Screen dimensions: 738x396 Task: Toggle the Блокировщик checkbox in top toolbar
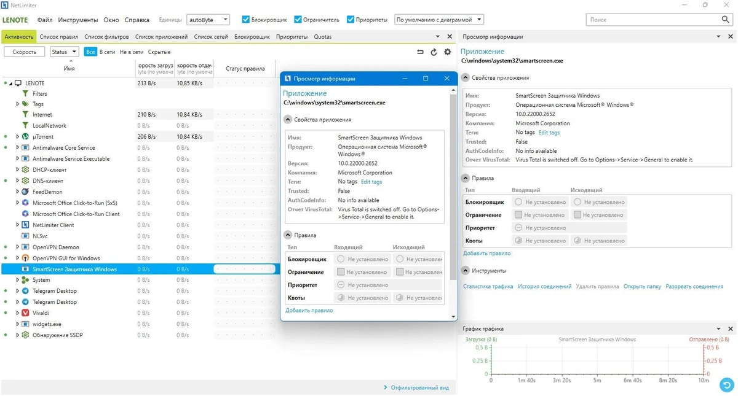click(246, 20)
